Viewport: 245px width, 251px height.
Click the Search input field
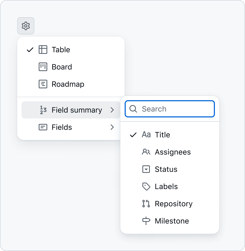(x=175, y=109)
